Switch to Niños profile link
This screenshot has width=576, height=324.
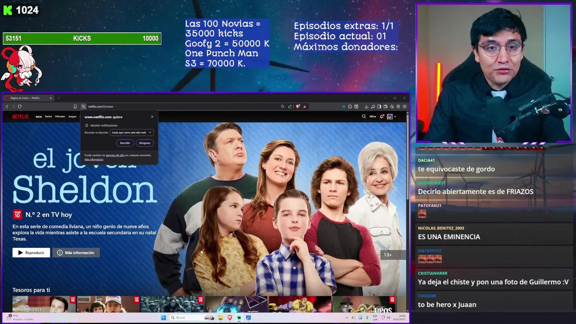(373, 117)
